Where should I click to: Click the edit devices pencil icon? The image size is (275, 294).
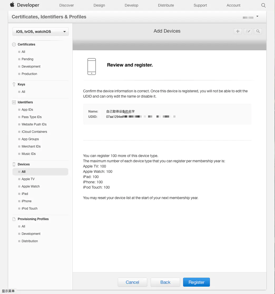[248, 31]
